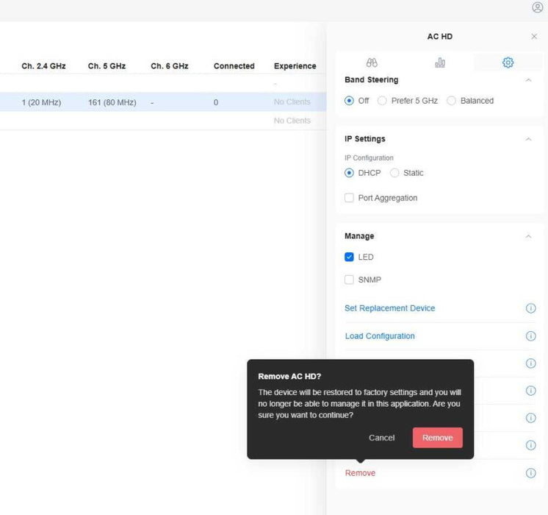Screen dimensions: 548x515
Task: Open the bar chart statistics tab
Action: pos(440,63)
